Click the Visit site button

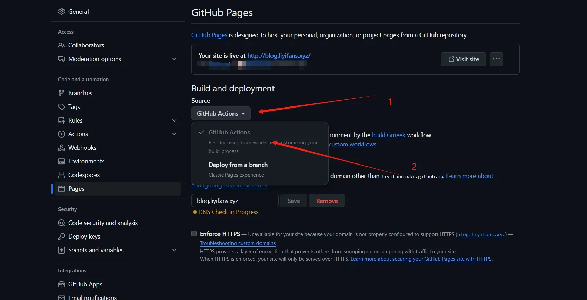coord(463,59)
